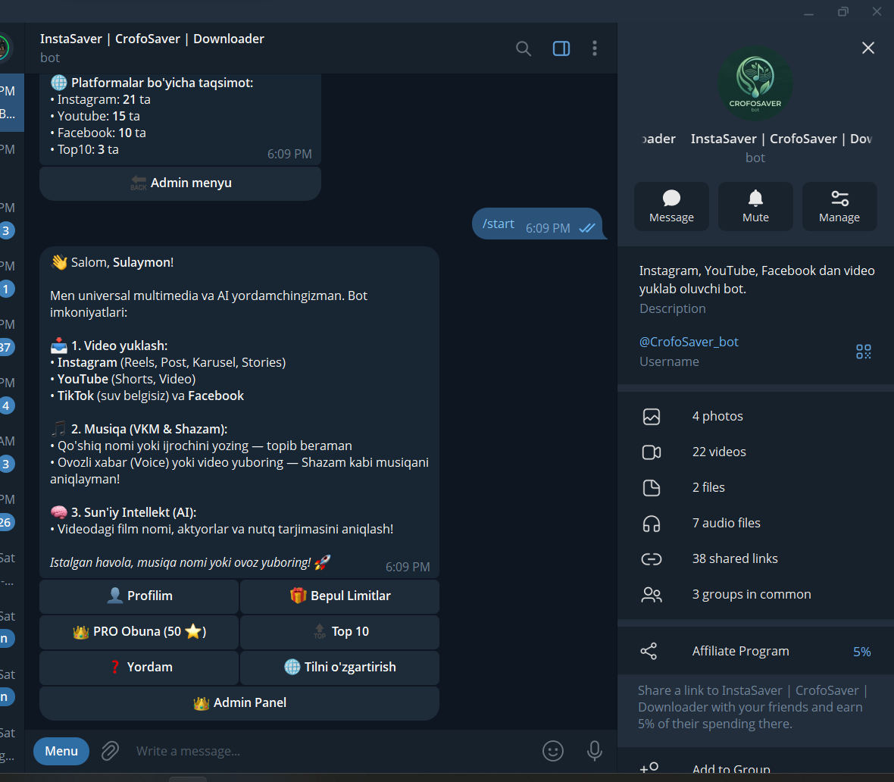Click the Yordam help button
This screenshot has width=894, height=782.
pos(139,668)
